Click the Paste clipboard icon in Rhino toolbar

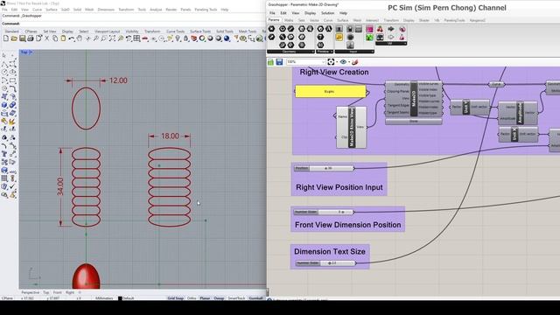63,38
